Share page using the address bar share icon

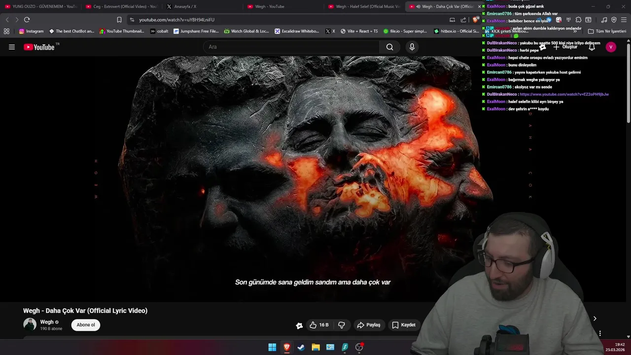point(463,20)
